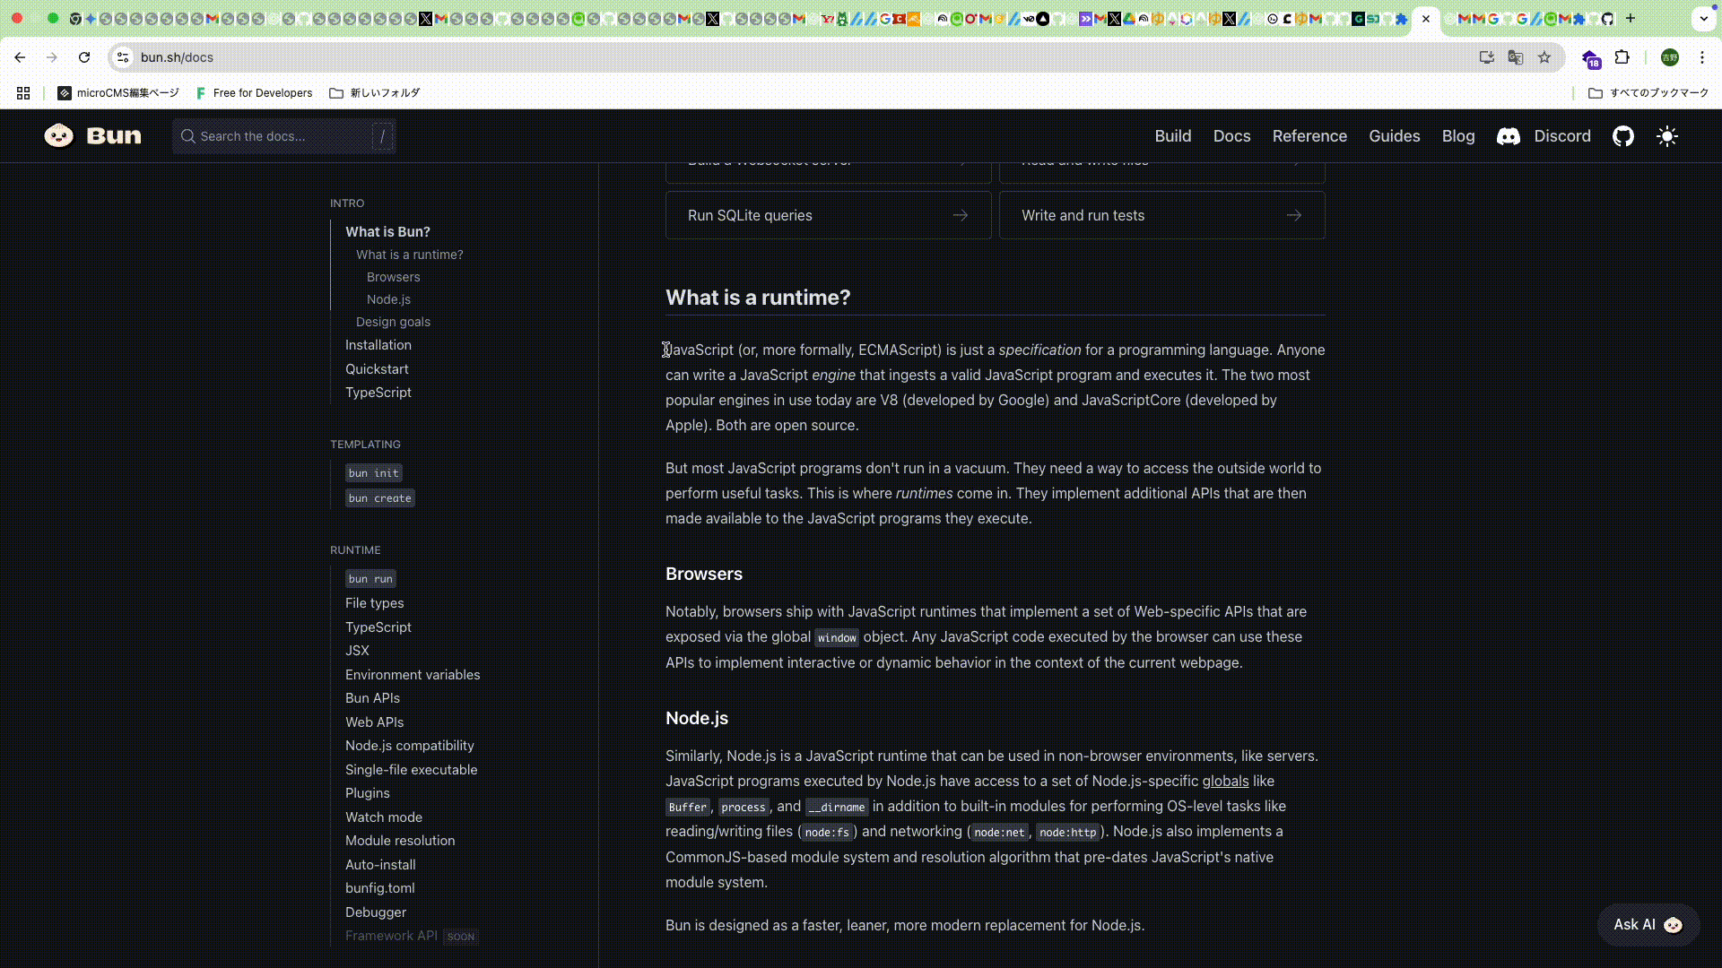Open Watch mode in sidebar
1722x968 pixels.
coord(384,817)
